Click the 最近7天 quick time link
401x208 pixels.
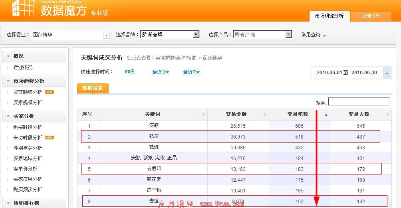(192, 72)
